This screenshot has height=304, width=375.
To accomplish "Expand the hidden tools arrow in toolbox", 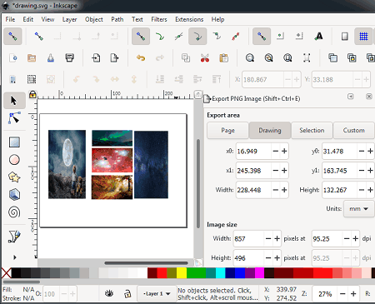I will [x=14, y=257].
